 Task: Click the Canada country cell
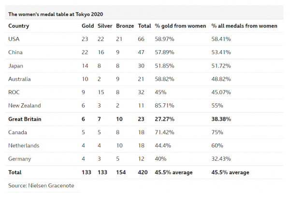coord(17,132)
